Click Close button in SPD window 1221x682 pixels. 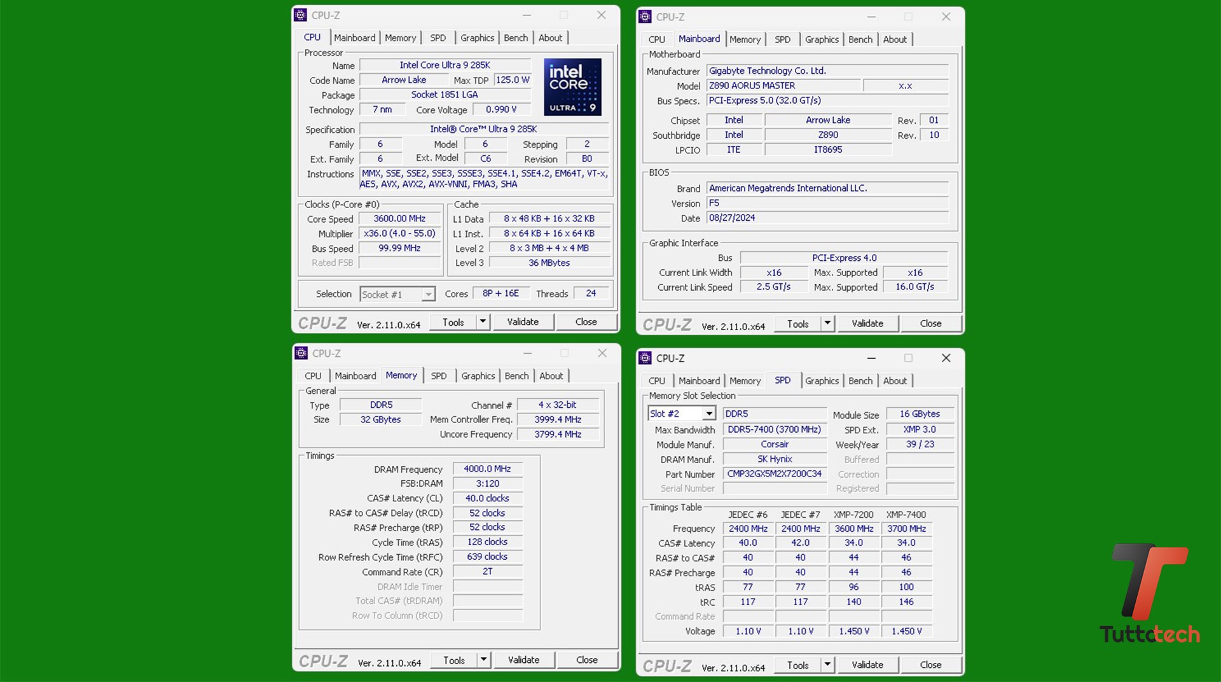click(930, 665)
